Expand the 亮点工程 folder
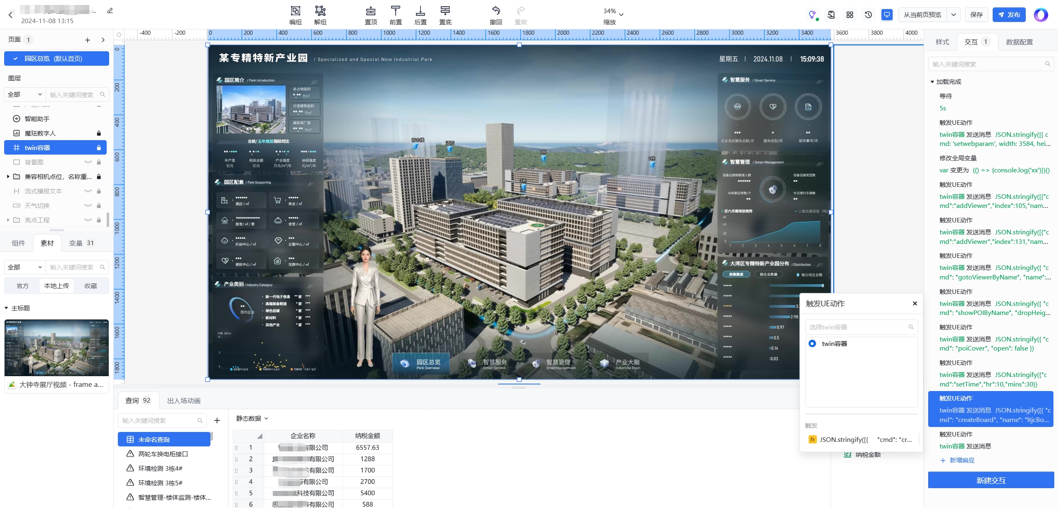 click(8, 220)
